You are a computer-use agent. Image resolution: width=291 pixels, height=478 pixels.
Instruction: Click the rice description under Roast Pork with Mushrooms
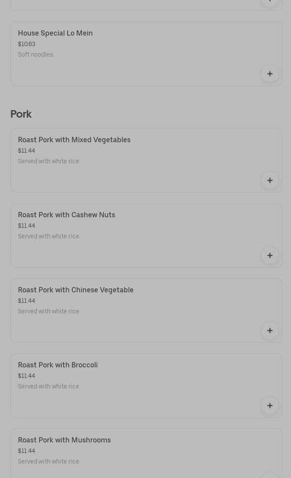coord(49,462)
